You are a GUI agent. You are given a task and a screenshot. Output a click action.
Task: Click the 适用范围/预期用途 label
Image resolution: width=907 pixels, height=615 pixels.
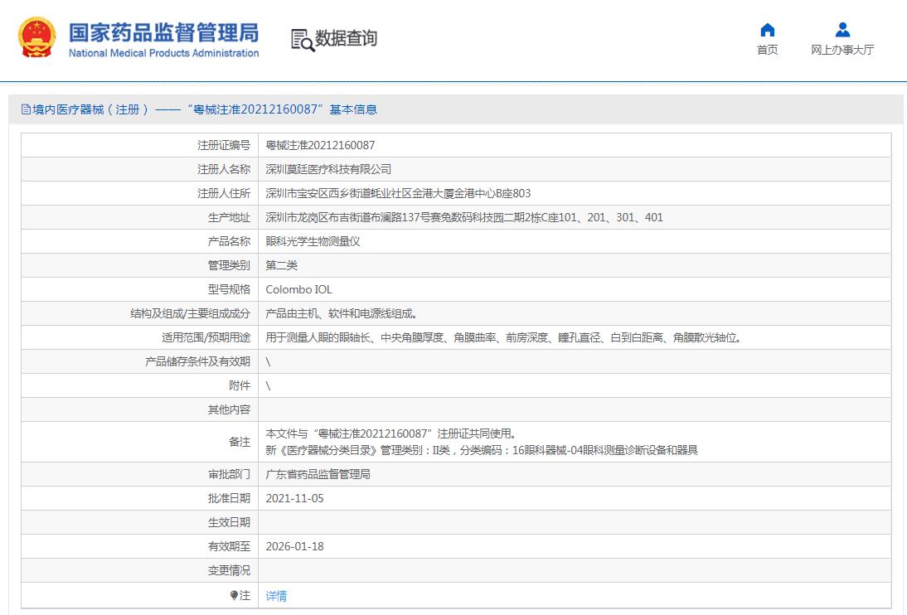[206, 337]
